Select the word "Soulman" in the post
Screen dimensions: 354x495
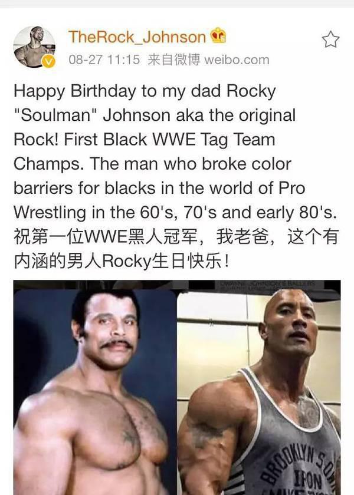tap(56, 115)
